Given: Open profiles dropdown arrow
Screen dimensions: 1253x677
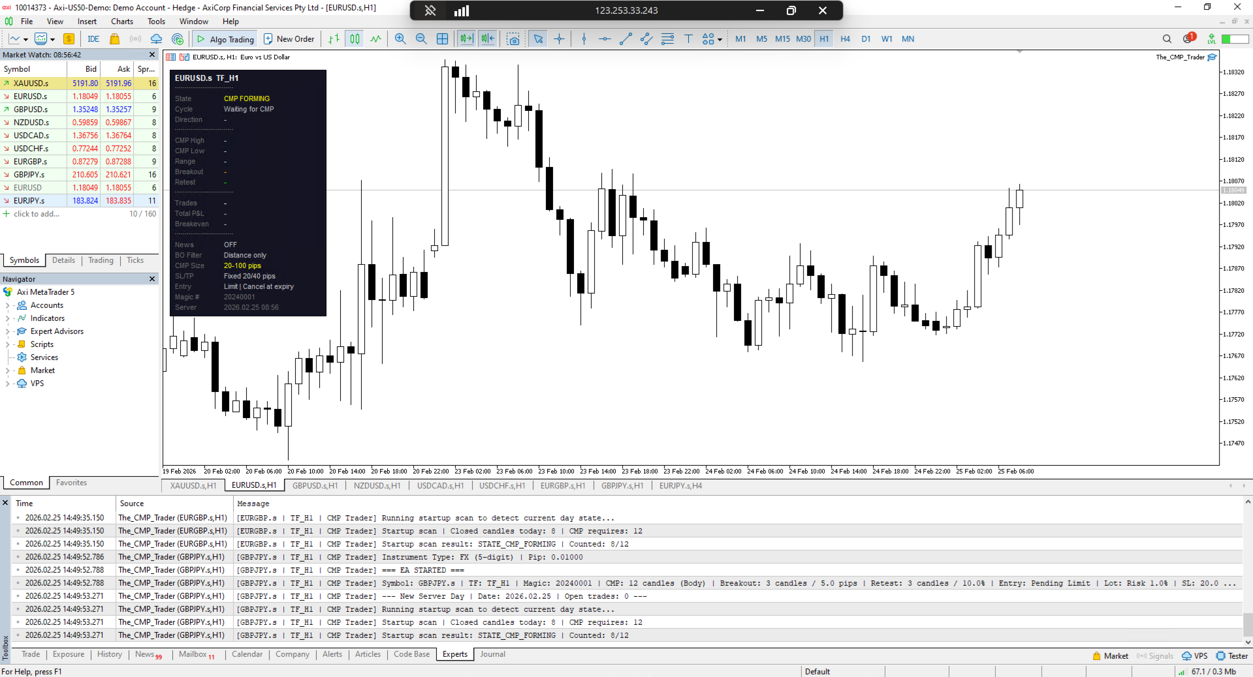Looking at the screenshot, I should tap(52, 40).
